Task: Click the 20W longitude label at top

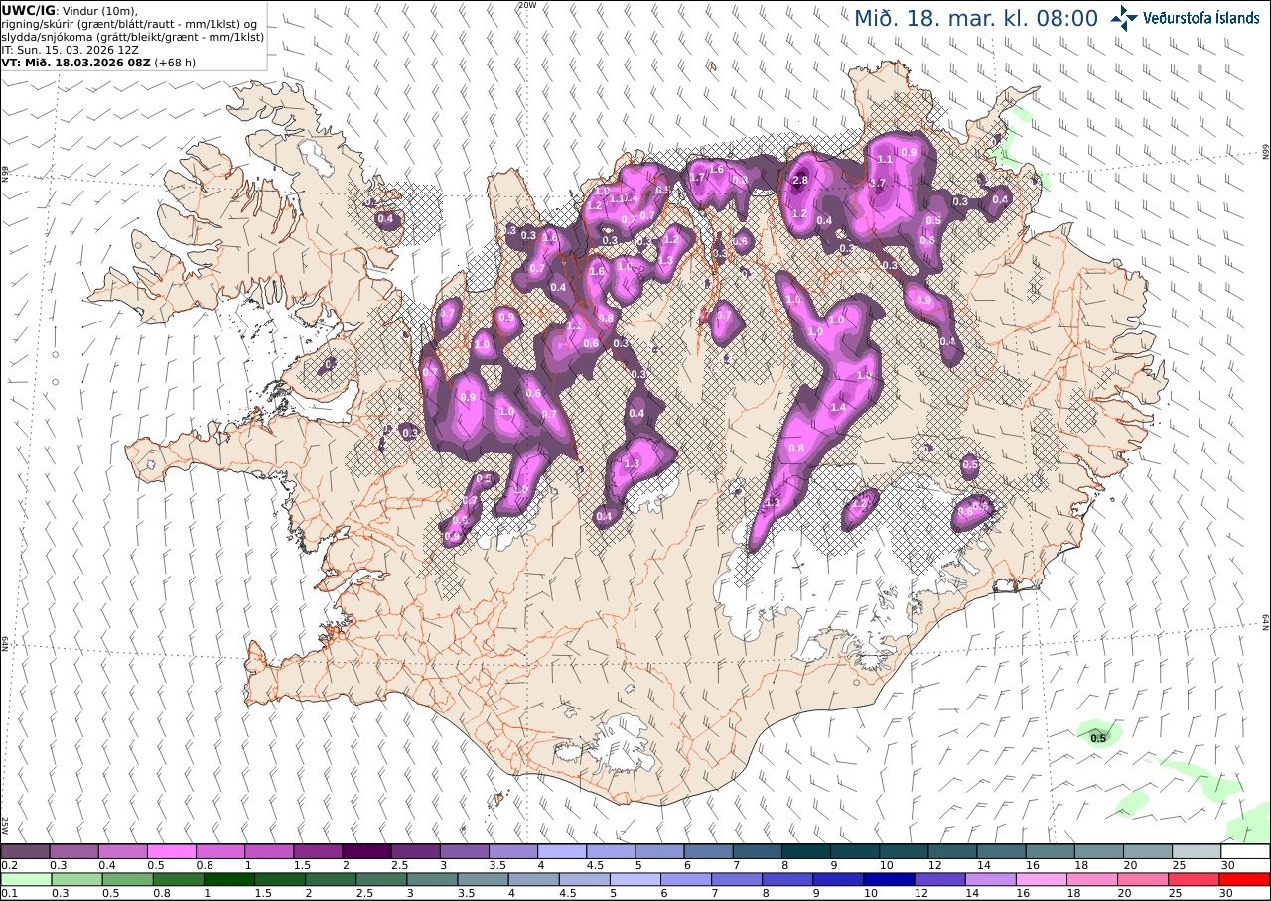Action: tap(527, 5)
